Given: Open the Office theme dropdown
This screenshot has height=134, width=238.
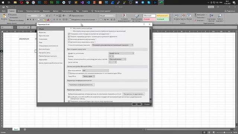Looking at the screenshot, I should tap(89, 76).
